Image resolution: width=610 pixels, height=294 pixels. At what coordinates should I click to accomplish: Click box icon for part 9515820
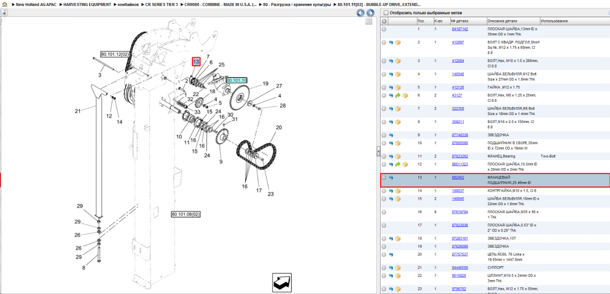(x=398, y=276)
